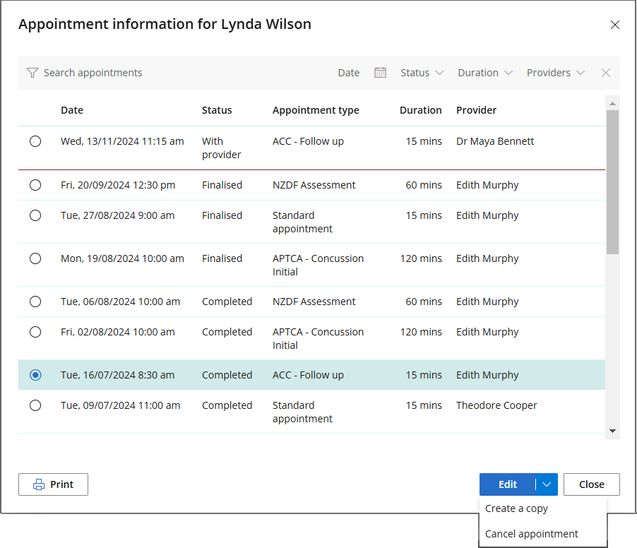Click APTCA - Concussion Initial on 19/08/2024 row

[318, 265]
